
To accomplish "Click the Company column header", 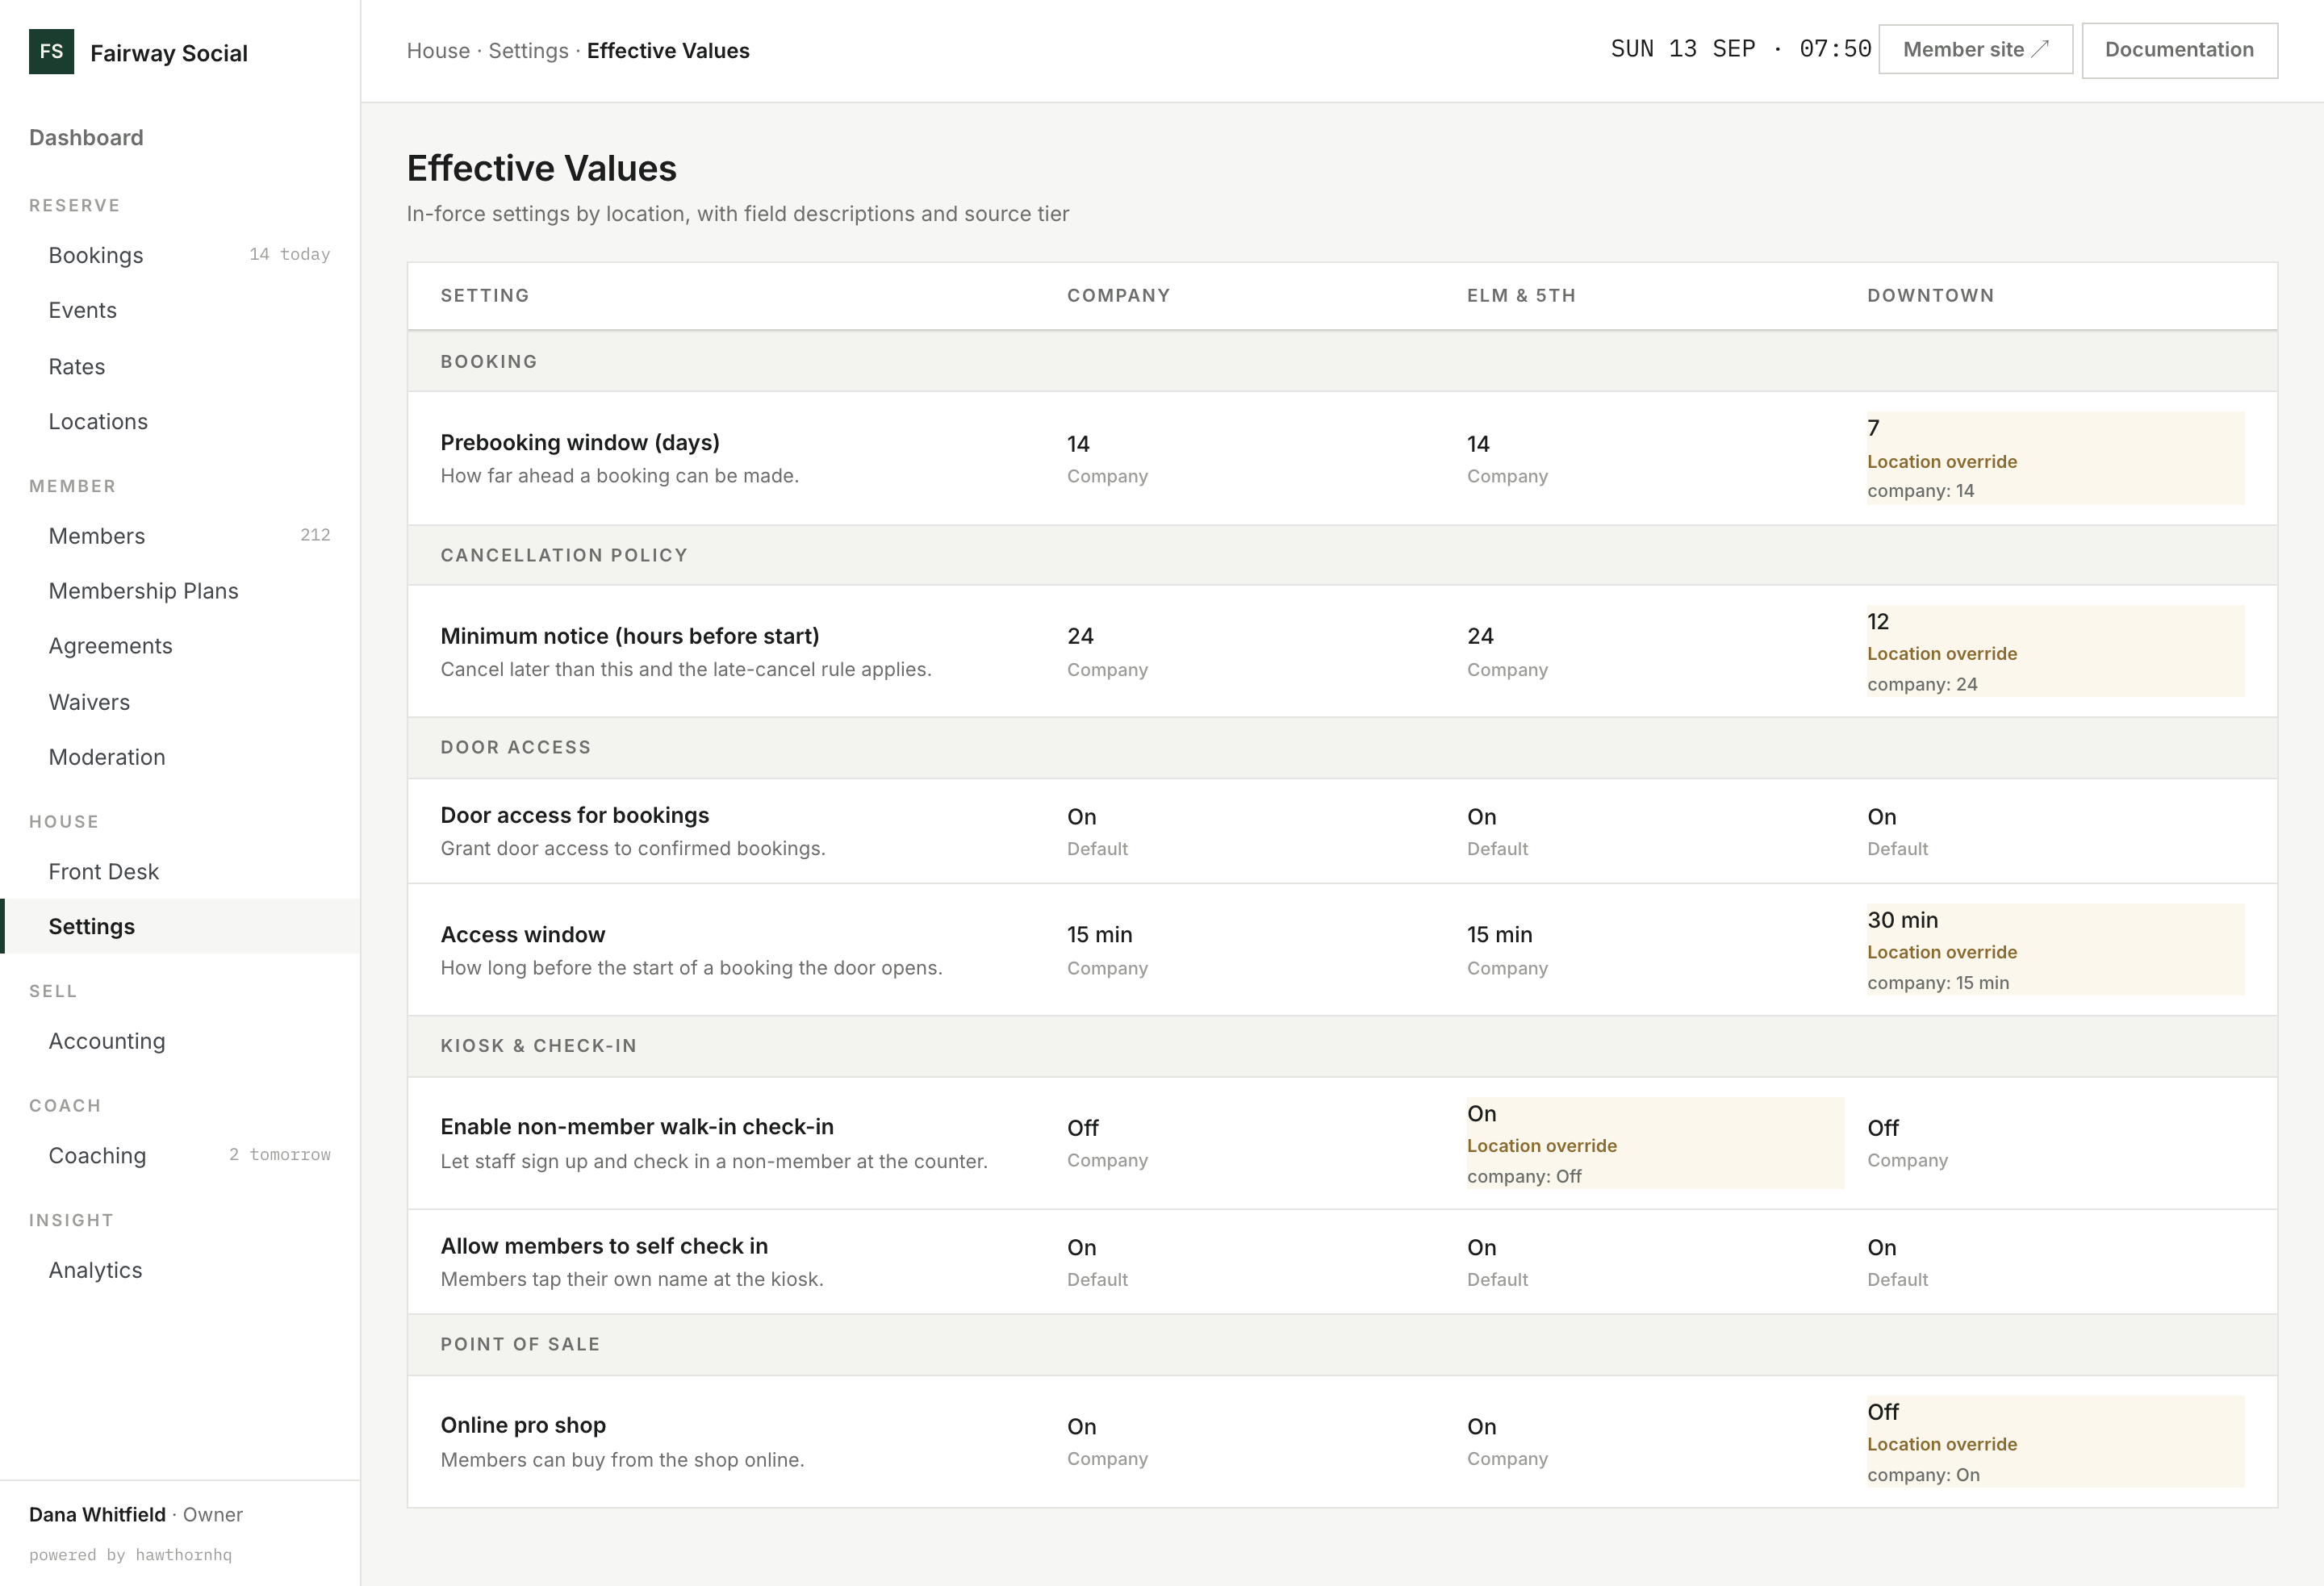I will [1118, 296].
